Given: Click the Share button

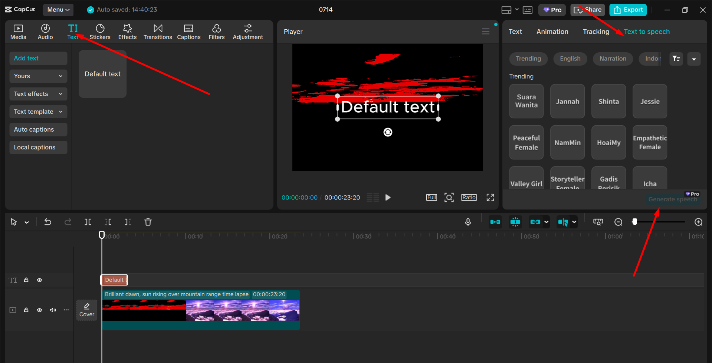Looking at the screenshot, I should tap(588, 10).
